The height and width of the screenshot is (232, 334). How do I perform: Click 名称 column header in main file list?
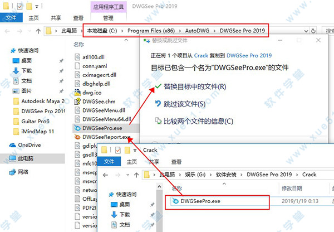coord(78,45)
